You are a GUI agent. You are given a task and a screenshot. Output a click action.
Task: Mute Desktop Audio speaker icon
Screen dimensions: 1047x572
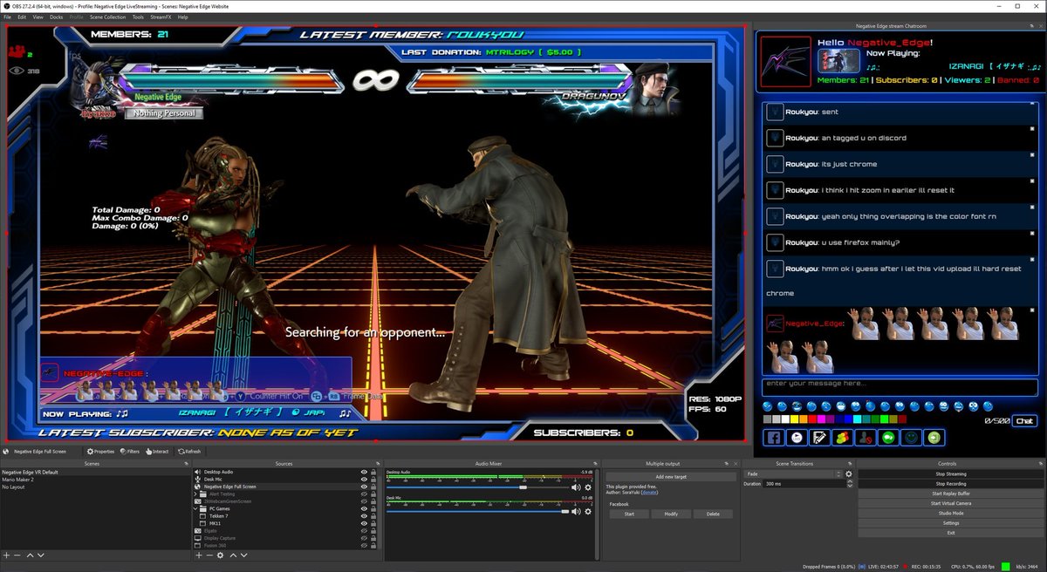(578, 487)
